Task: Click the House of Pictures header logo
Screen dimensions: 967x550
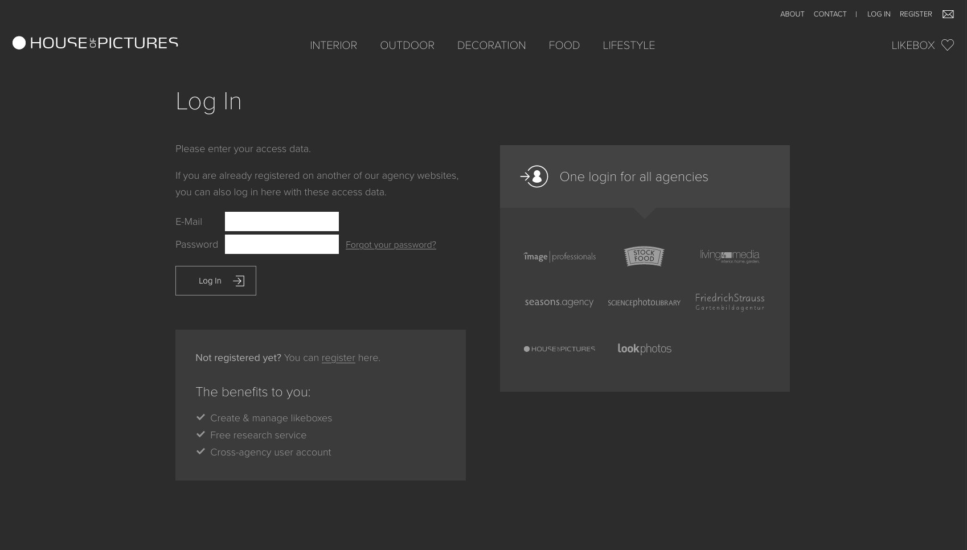Action: 95,43
